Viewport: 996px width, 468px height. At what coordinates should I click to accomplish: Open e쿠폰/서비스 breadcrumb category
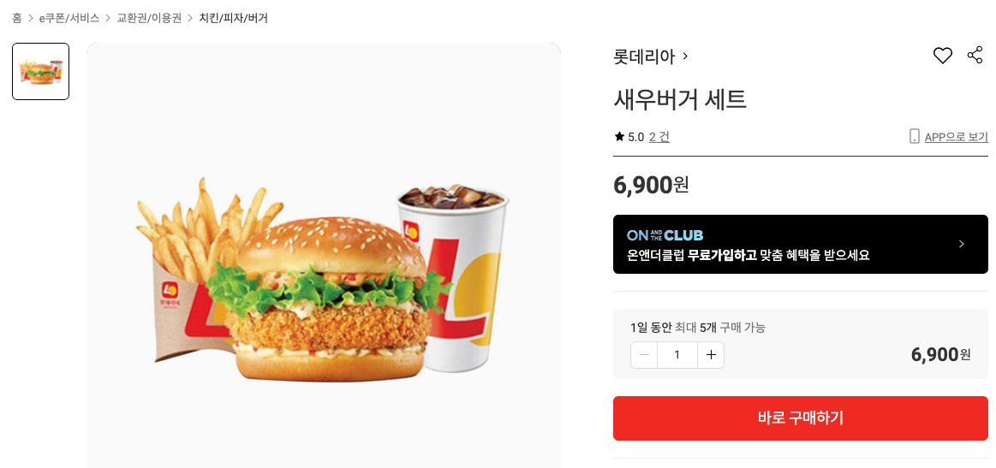[69, 19]
